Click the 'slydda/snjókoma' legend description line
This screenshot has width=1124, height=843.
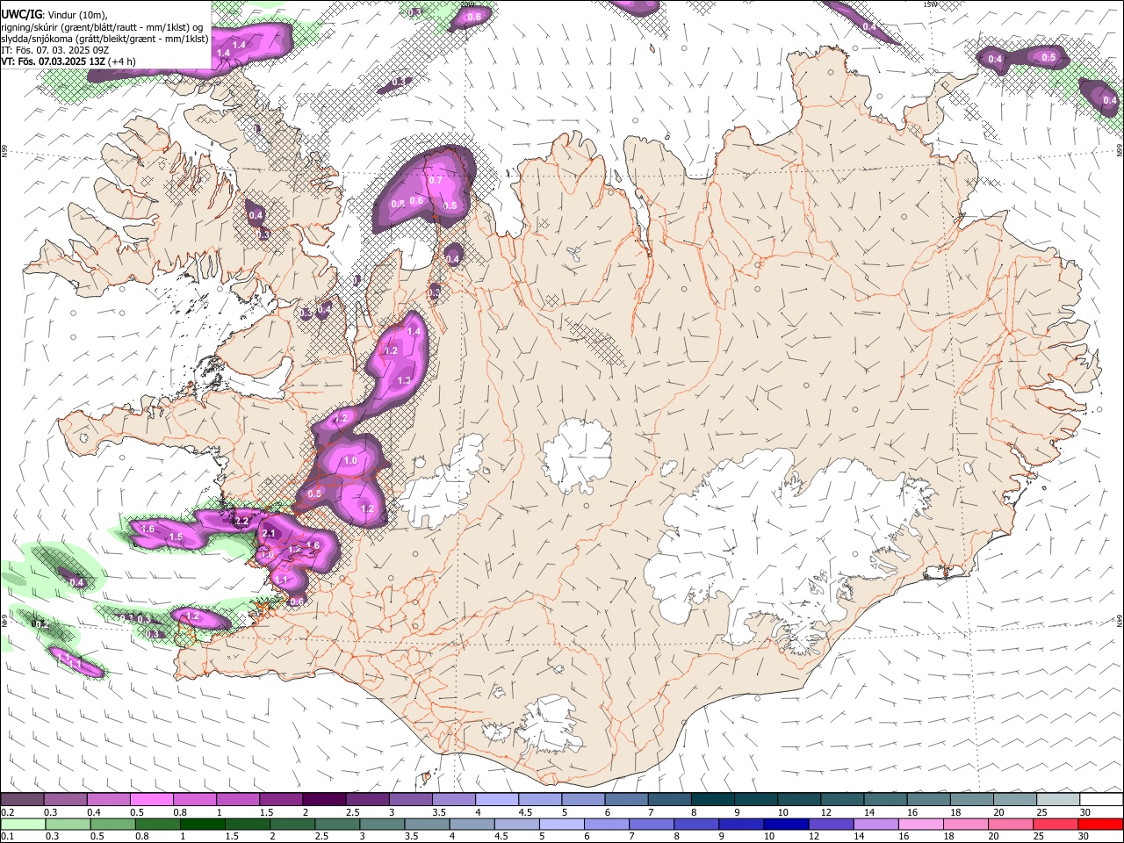(x=104, y=39)
